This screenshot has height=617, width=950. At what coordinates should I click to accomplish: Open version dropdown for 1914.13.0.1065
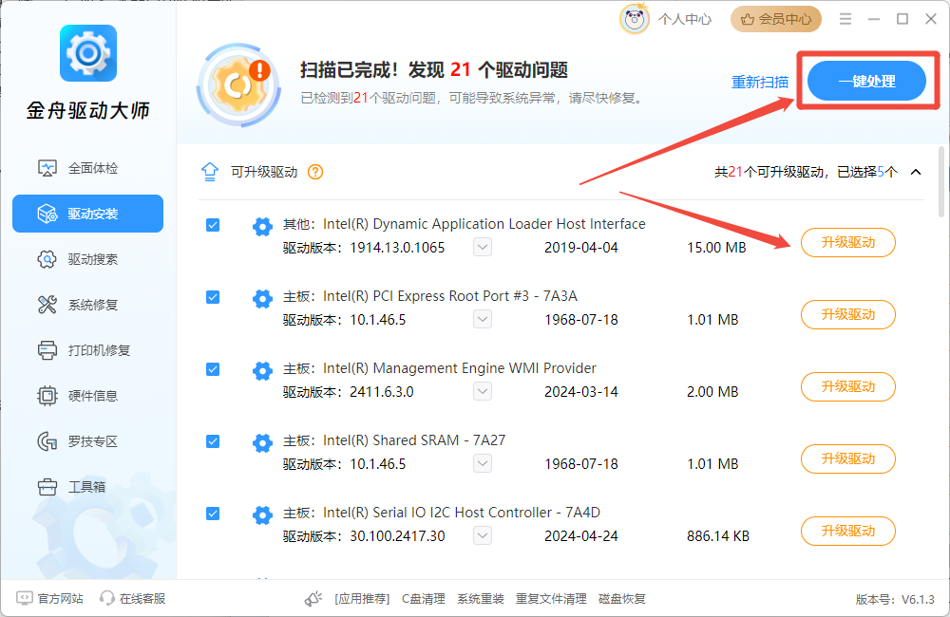pos(483,247)
